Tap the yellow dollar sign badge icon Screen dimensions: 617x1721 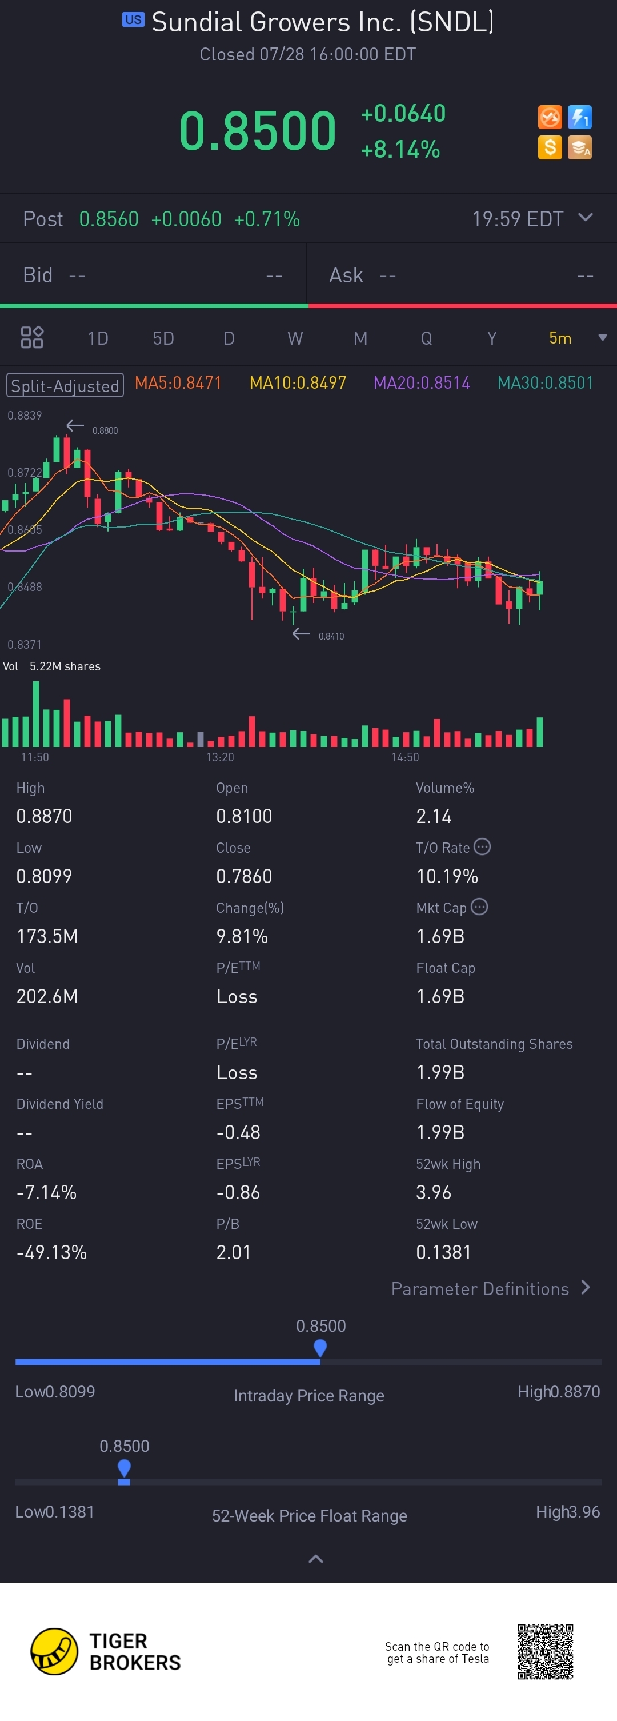click(x=550, y=147)
